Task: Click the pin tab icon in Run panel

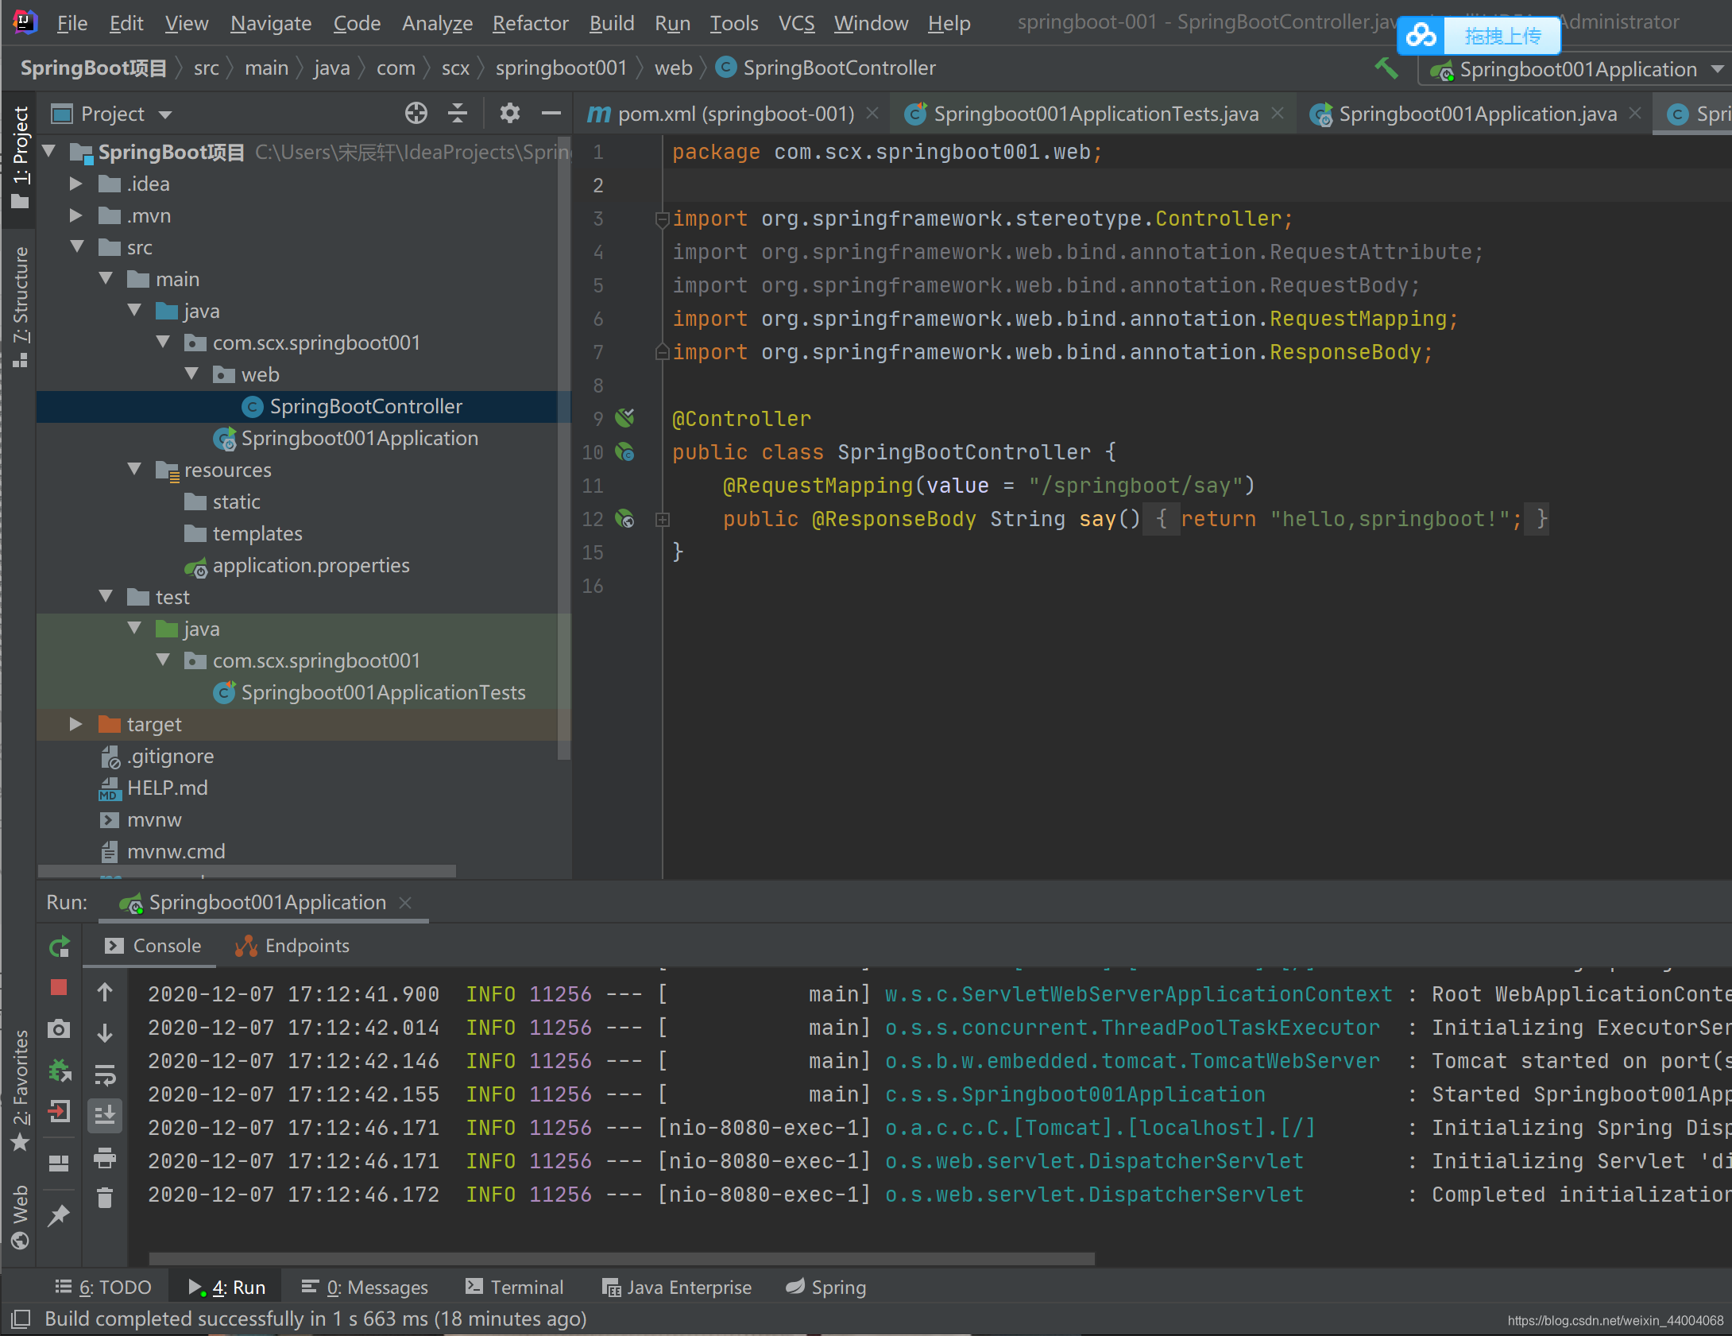Action: pos(59,1216)
